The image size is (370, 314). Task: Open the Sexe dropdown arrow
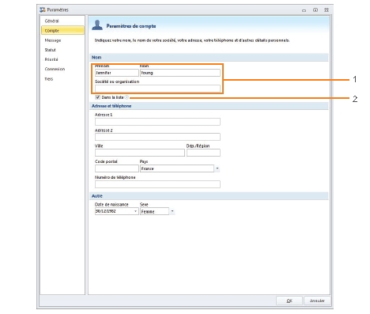[172, 211]
